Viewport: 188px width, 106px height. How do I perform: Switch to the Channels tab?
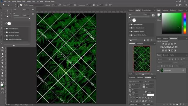click(x=166, y=55)
